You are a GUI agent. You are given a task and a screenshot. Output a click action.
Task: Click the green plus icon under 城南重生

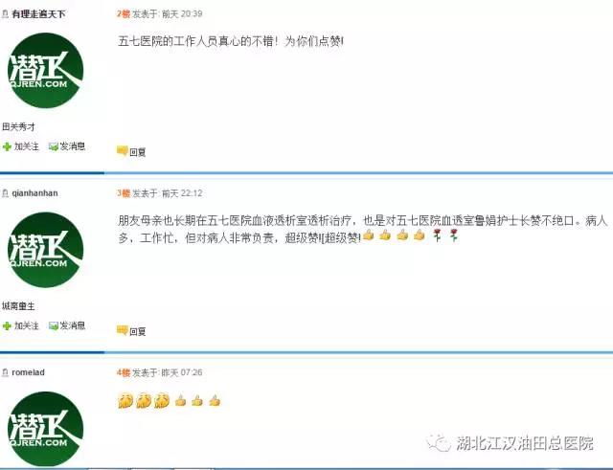click(x=7, y=325)
